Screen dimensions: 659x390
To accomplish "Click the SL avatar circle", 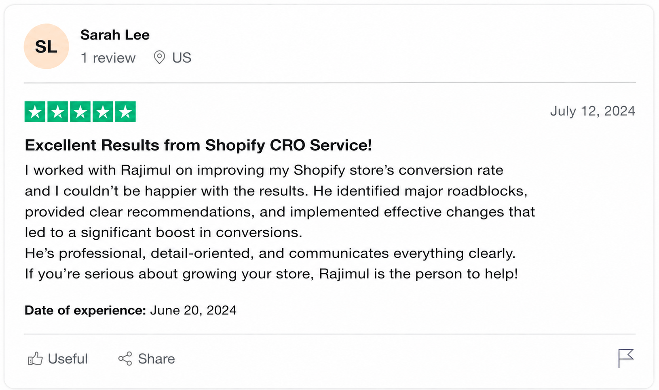I will [x=46, y=46].
